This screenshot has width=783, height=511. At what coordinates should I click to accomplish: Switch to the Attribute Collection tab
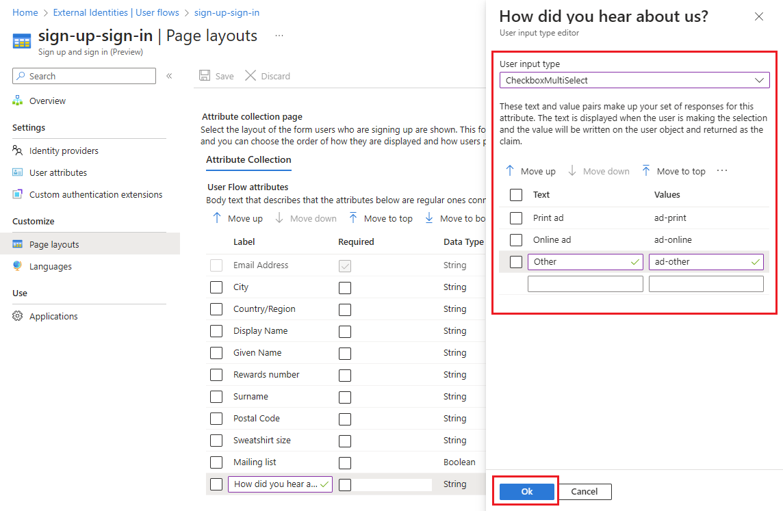(x=248, y=159)
